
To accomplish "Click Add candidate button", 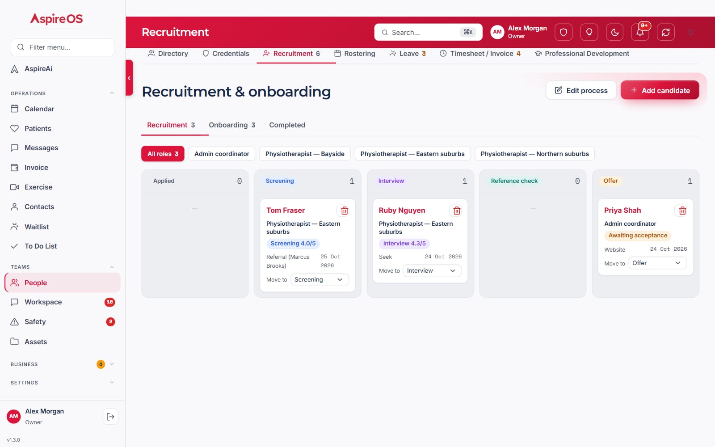I will [x=660, y=90].
